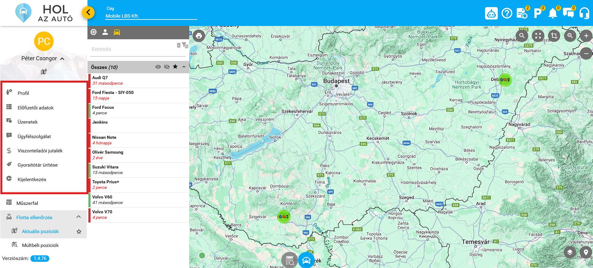Hide all vehicles with crossed-eye icon
The width and height of the screenshot is (593, 268).
[x=167, y=67]
